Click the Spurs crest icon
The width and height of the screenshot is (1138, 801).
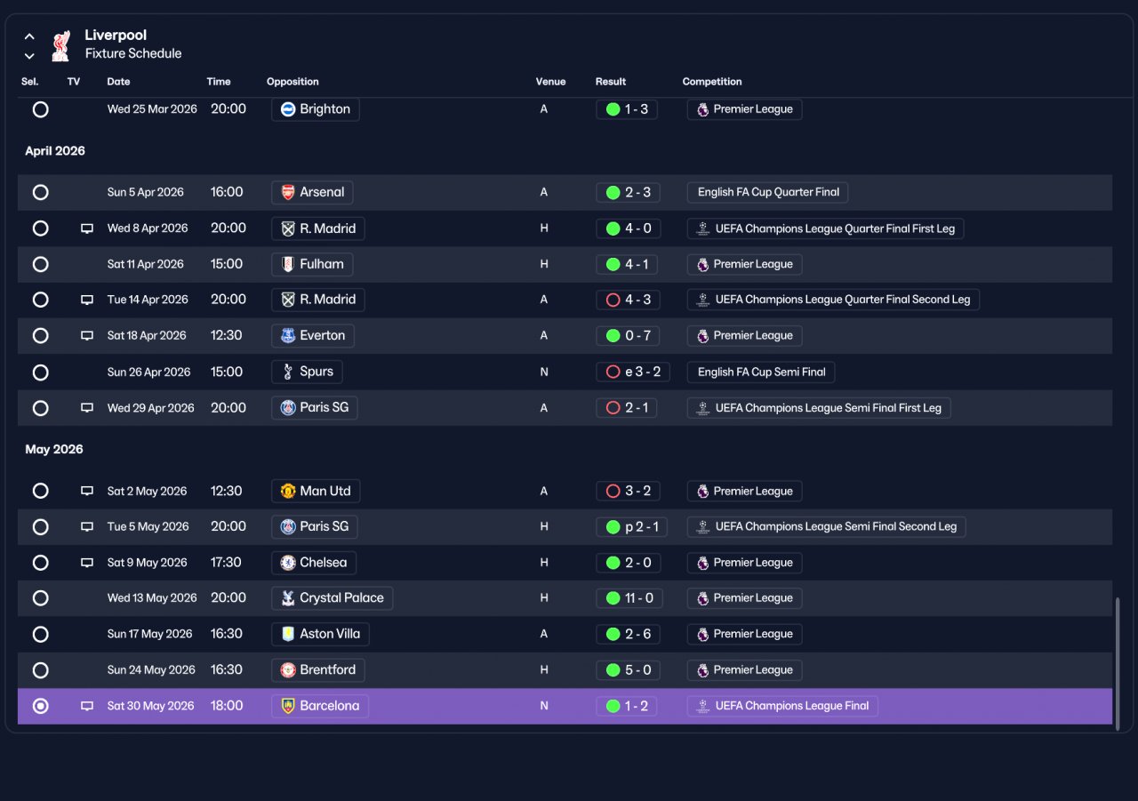pyautogui.click(x=288, y=372)
